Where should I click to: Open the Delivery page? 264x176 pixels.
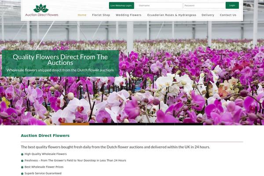pyautogui.click(x=208, y=15)
